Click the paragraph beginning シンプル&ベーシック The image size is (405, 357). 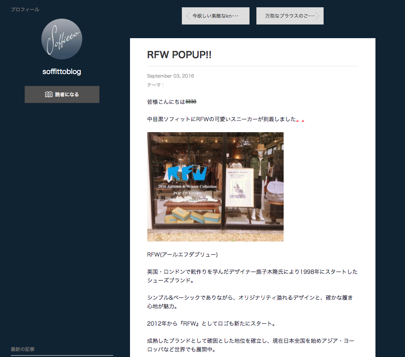[x=250, y=302]
